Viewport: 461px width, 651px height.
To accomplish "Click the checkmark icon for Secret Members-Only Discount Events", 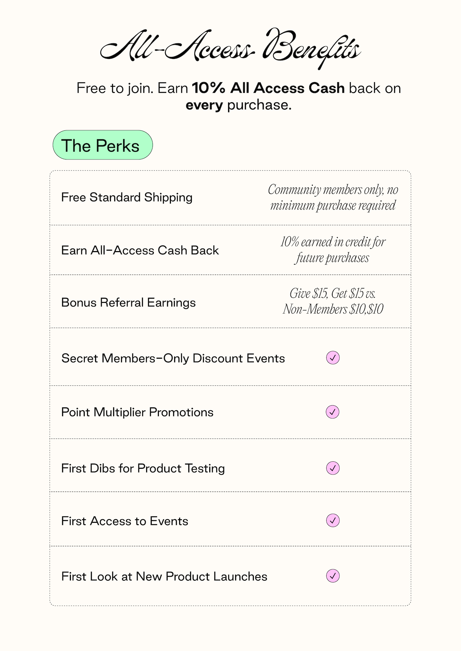I will click(x=333, y=358).
